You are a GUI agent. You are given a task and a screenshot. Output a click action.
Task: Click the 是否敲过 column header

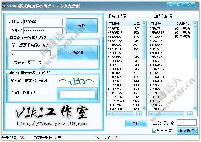pos(183,24)
